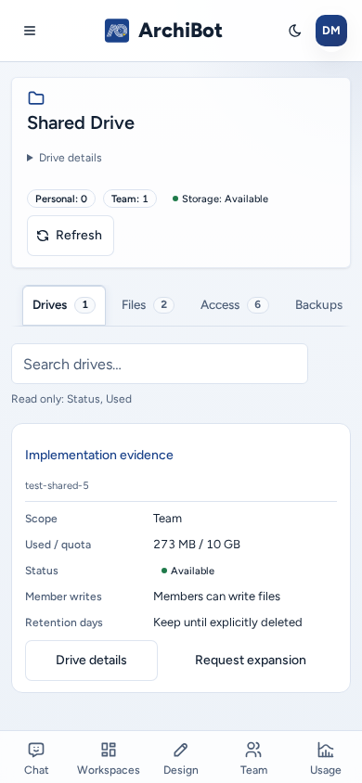Click the test-shared-5 identifier text

[x=57, y=485]
